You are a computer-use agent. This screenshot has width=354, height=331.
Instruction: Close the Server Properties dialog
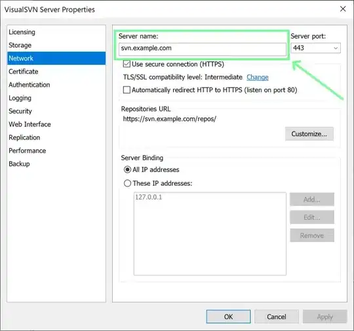[x=343, y=9]
